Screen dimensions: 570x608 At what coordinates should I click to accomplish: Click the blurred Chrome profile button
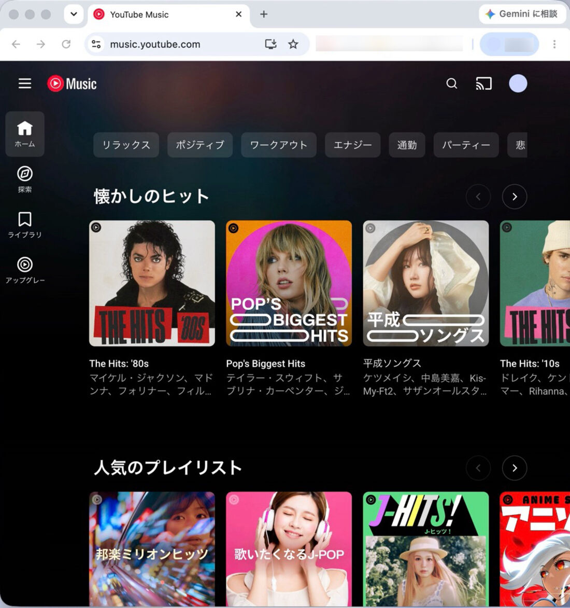(x=509, y=44)
